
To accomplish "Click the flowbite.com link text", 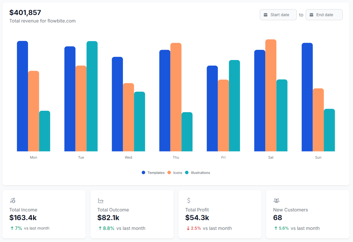I will [x=61, y=21].
